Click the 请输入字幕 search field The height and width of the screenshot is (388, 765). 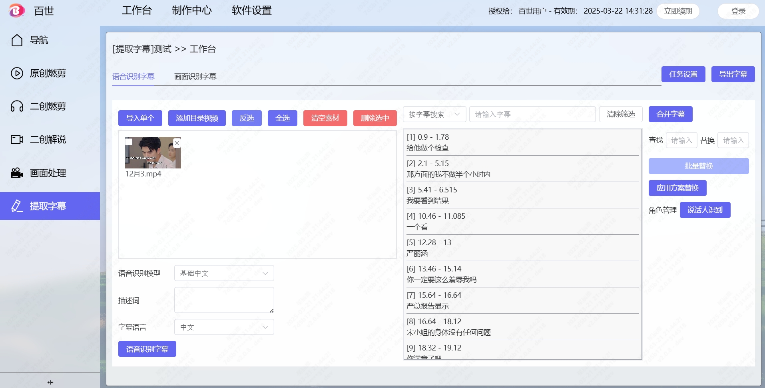[x=532, y=115]
